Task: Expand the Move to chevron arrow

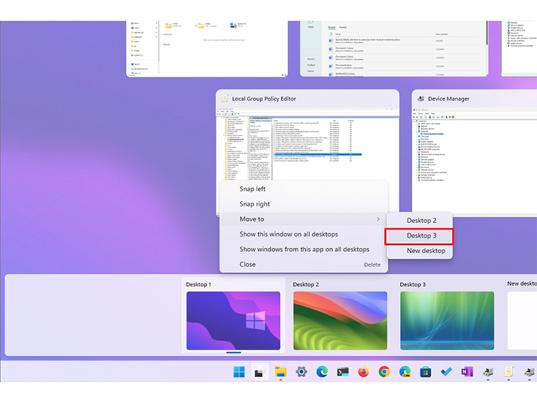Action: (378, 219)
